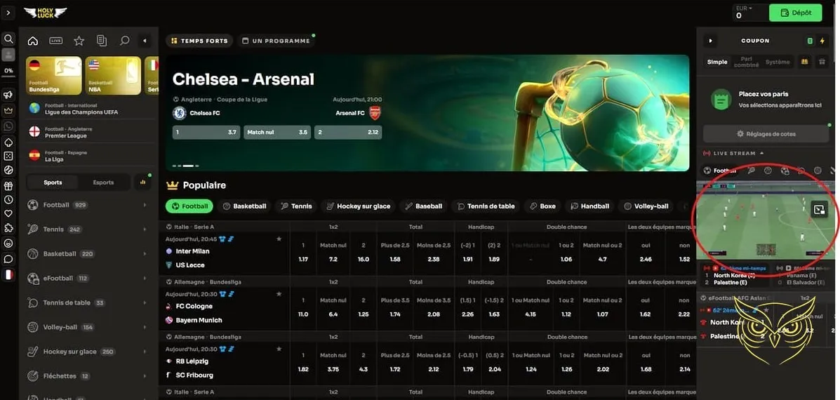Click the lightning quick-bet icon in coupon
The height and width of the screenshot is (400, 840).
click(x=822, y=41)
